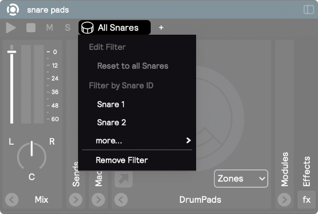Mute the snare pads track

click(49, 28)
